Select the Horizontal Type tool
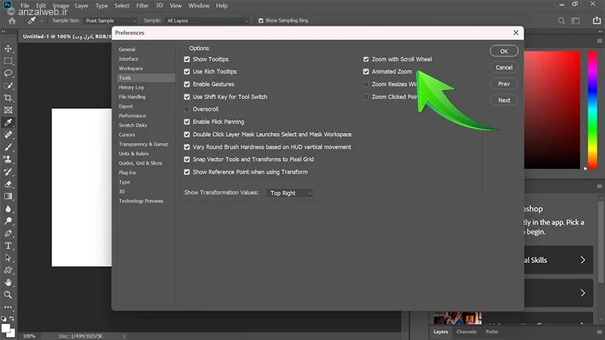Screen dimensions: 605x340 click(8, 246)
